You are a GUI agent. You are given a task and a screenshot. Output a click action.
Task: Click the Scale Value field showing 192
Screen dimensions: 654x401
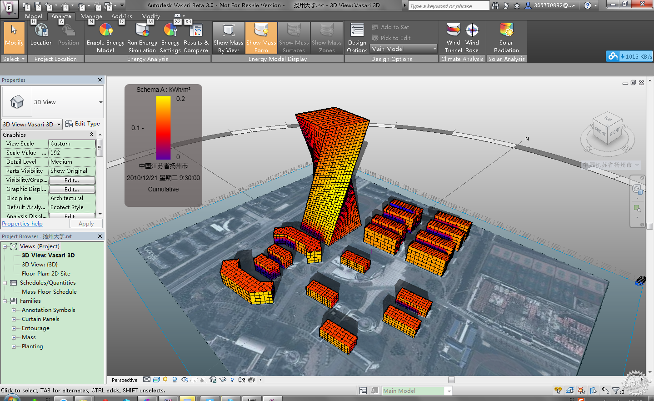point(72,153)
